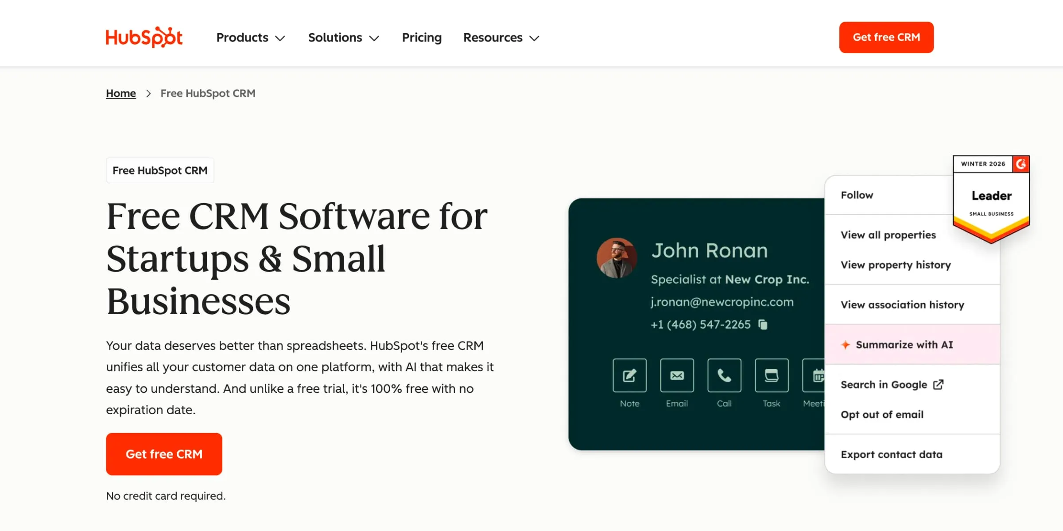Choose Export contact data from the menu
The width and height of the screenshot is (1063, 531).
coord(892,454)
